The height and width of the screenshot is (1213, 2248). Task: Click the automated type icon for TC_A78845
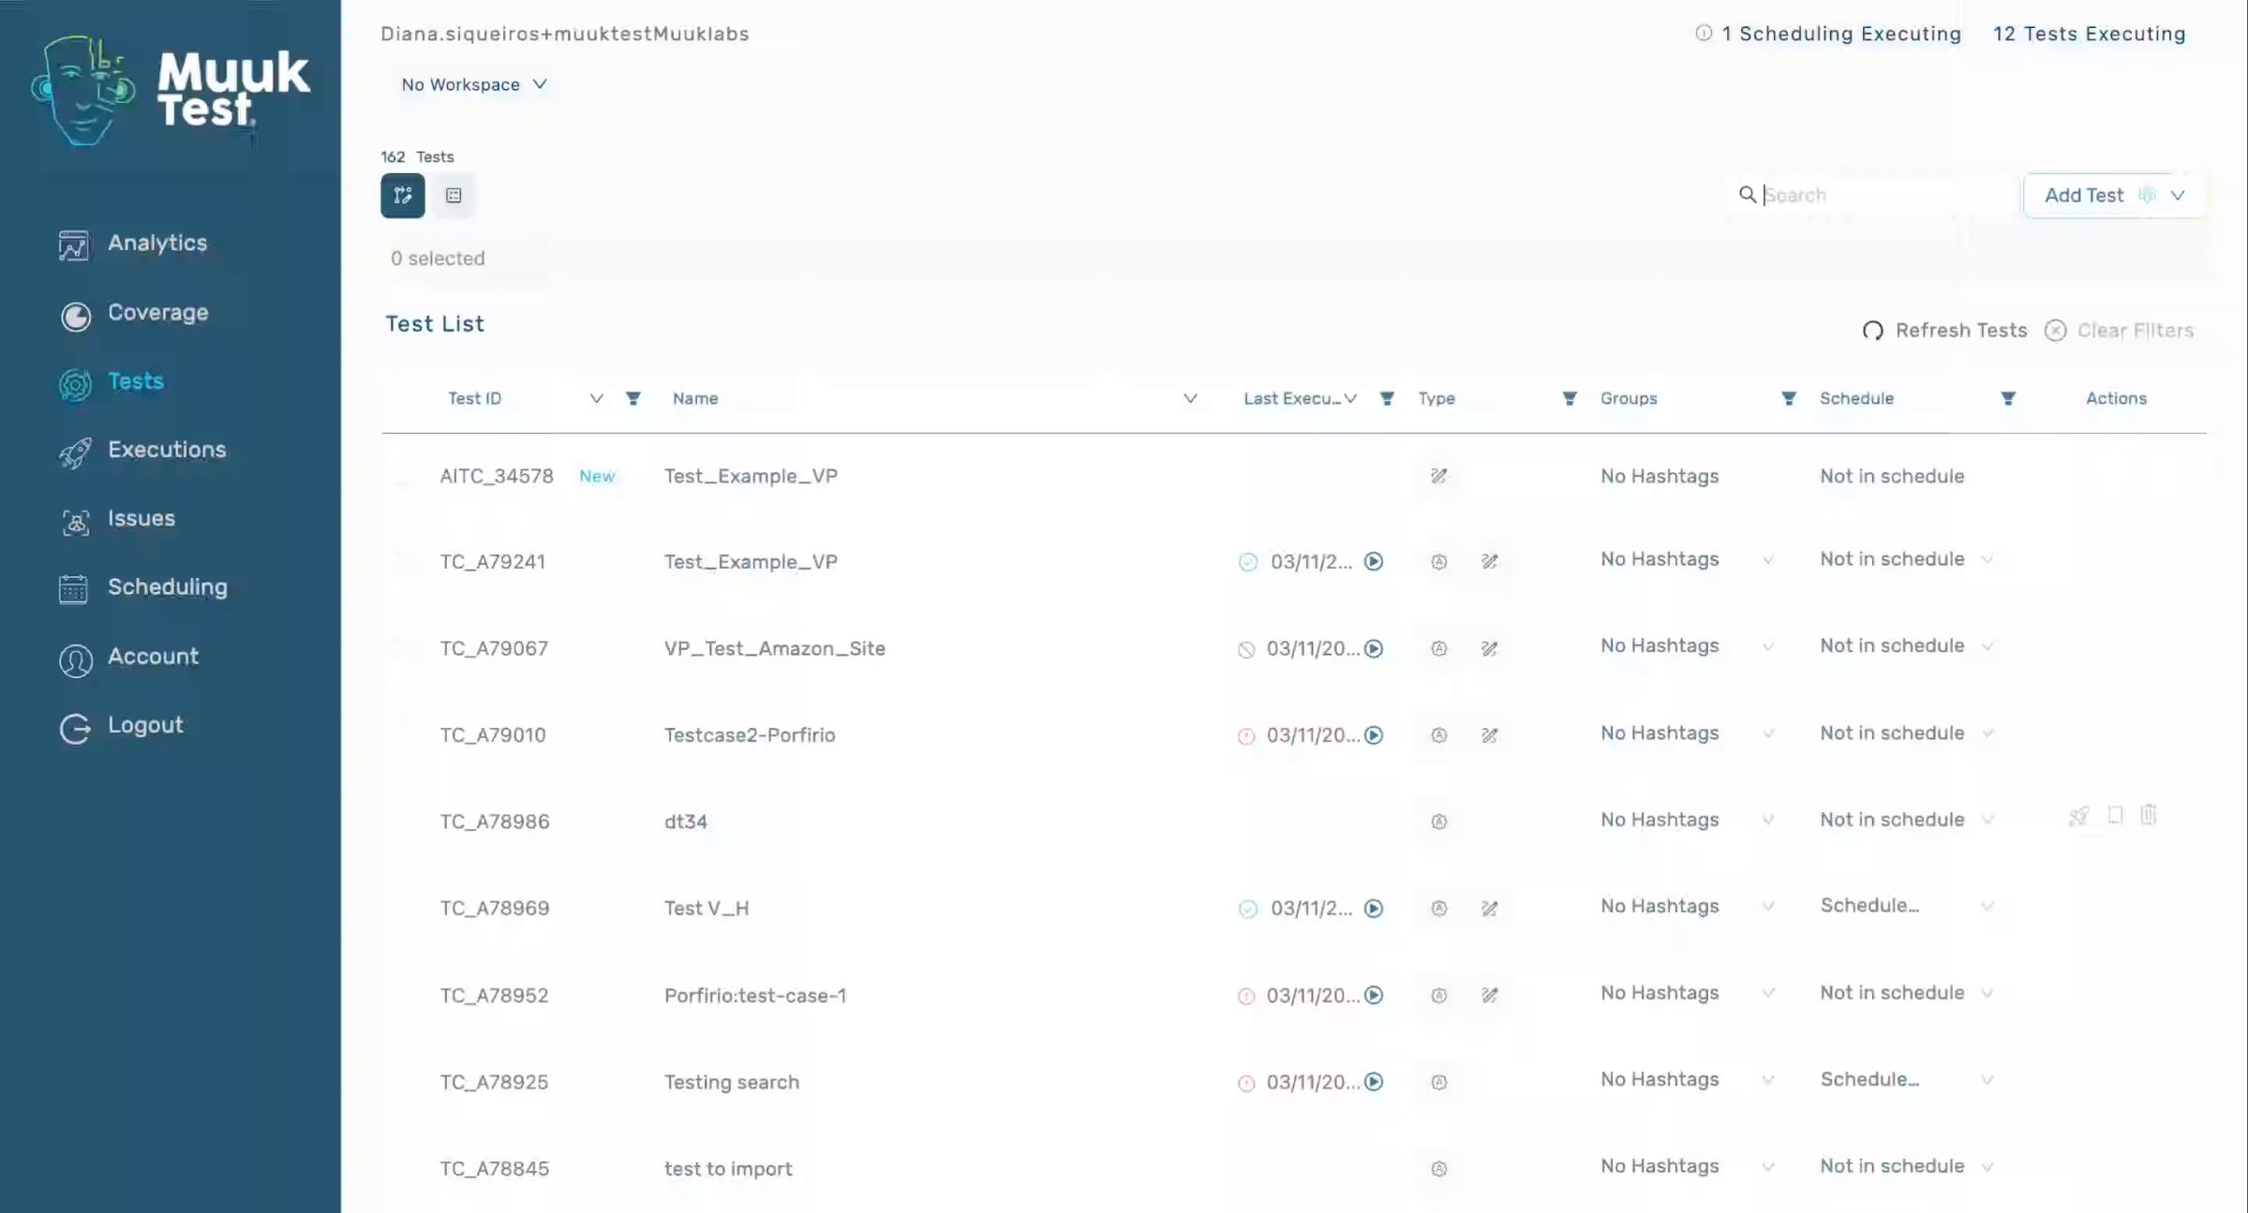[x=1439, y=1169]
